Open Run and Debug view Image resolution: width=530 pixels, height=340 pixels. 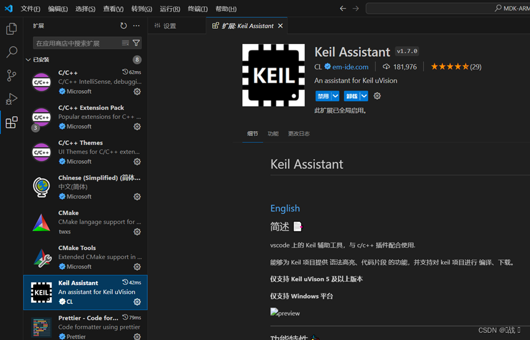click(x=12, y=99)
